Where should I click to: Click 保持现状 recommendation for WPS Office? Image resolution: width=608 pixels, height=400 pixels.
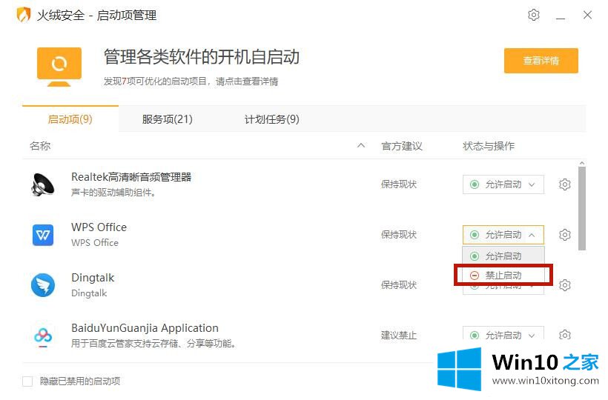click(x=399, y=235)
